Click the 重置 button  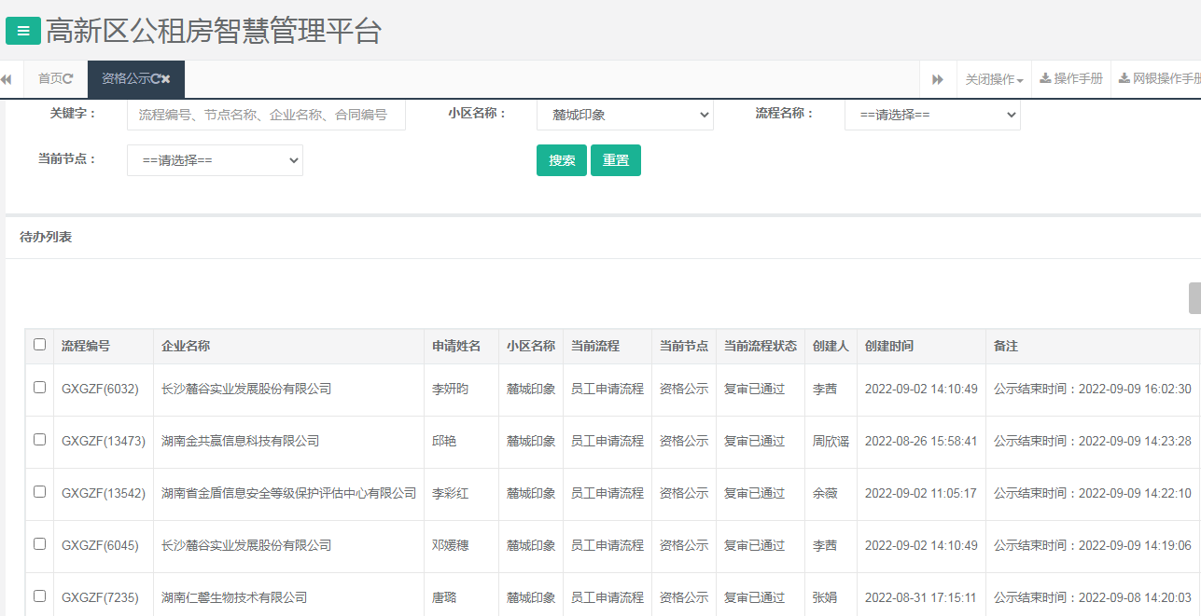pos(615,159)
